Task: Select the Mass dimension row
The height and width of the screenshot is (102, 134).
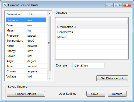Action: point(26,30)
